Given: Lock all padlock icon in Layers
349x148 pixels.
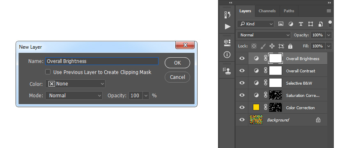Looking at the screenshot, I should (x=290, y=46).
